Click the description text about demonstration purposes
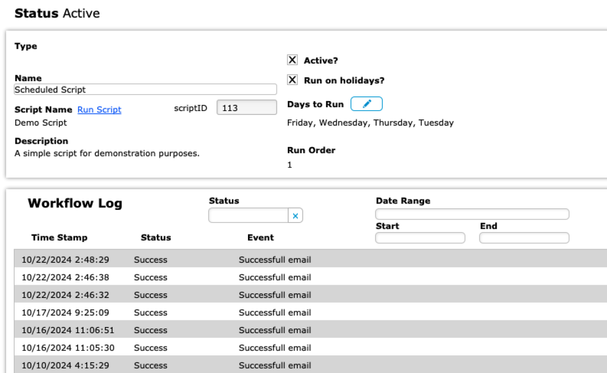607x373 pixels. point(107,153)
